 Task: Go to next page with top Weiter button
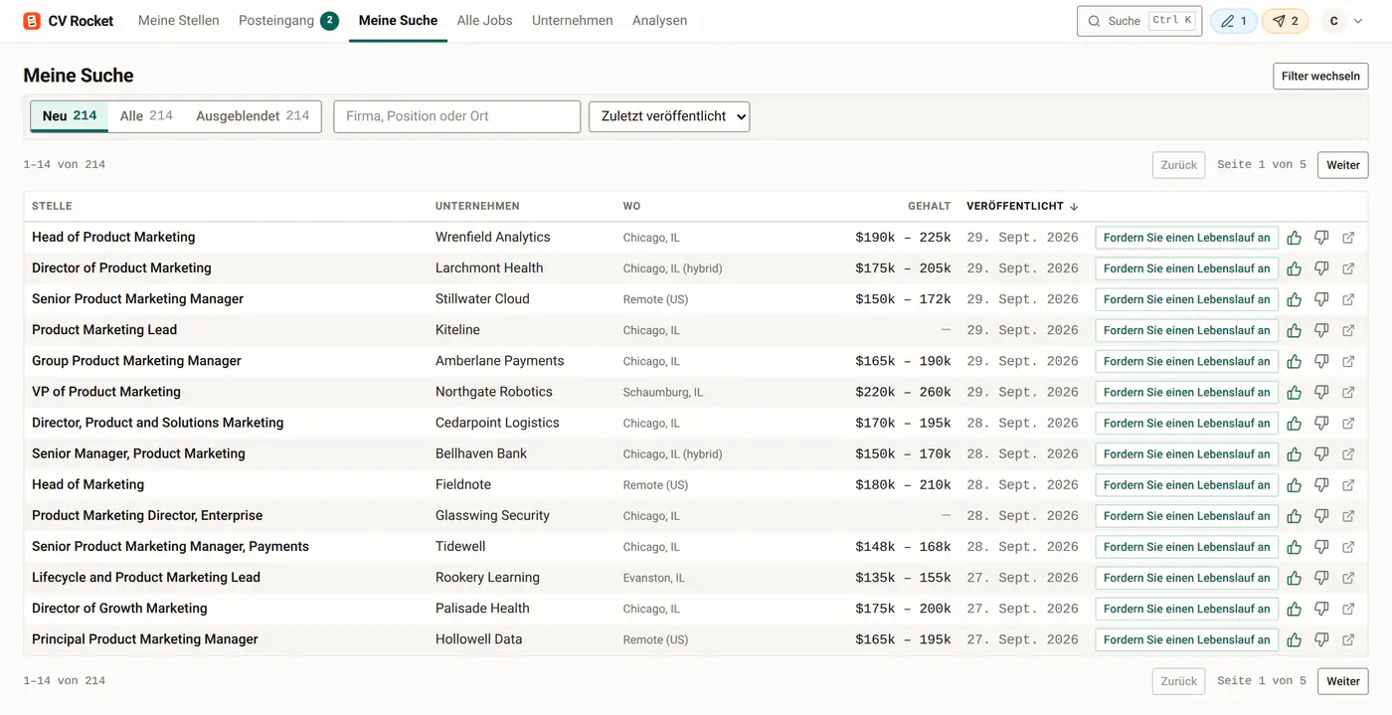(1343, 165)
